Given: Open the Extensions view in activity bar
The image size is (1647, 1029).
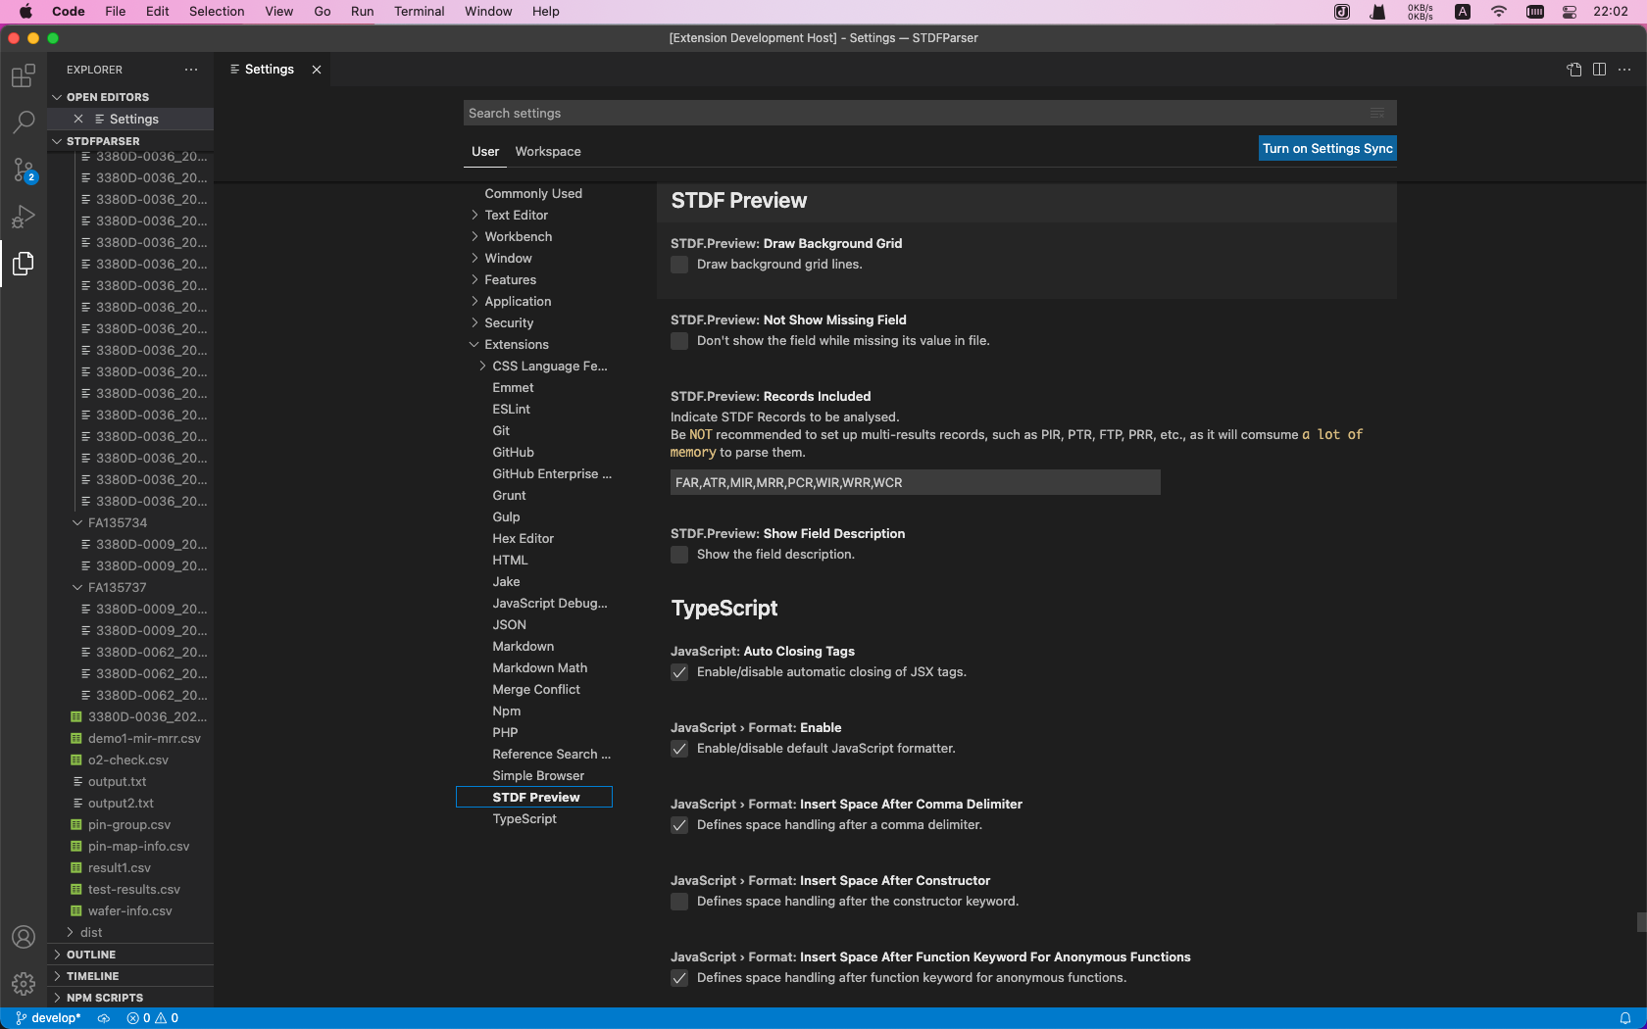Looking at the screenshot, I should tap(24, 75).
